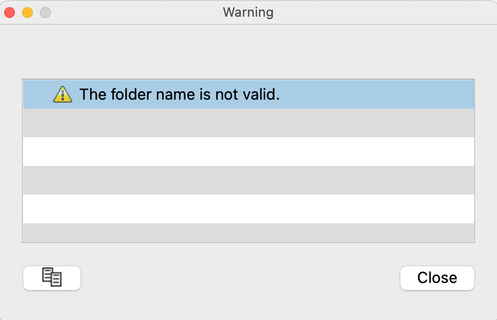Image resolution: width=497 pixels, height=320 pixels.
Task: Click the empty gray row below the message
Action: 248,123
